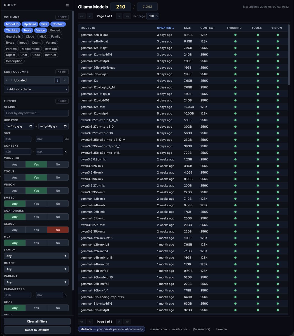
Task: Open the Family filter dropdown
Action: tap(36, 256)
